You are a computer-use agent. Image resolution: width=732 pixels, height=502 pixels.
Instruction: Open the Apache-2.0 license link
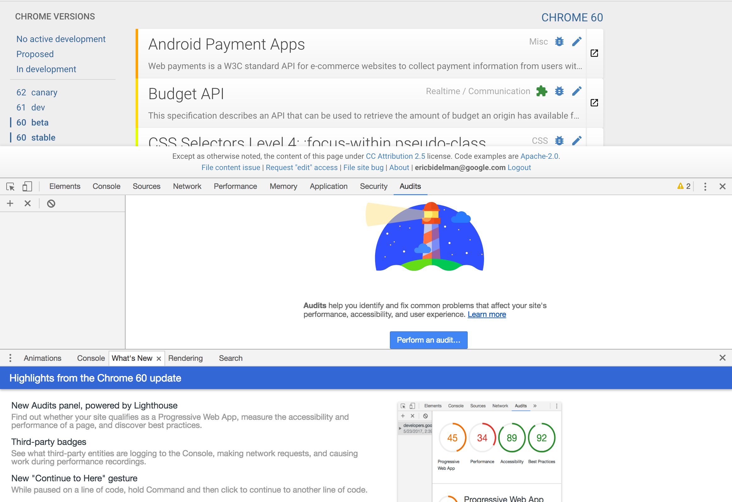pyautogui.click(x=539, y=156)
